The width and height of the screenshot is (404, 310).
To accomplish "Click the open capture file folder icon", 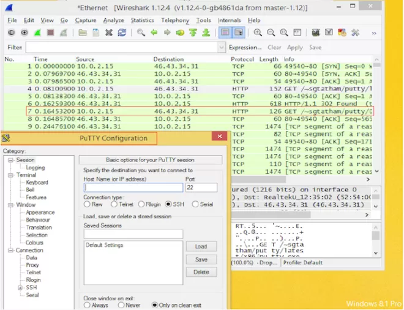I will 83,33.
